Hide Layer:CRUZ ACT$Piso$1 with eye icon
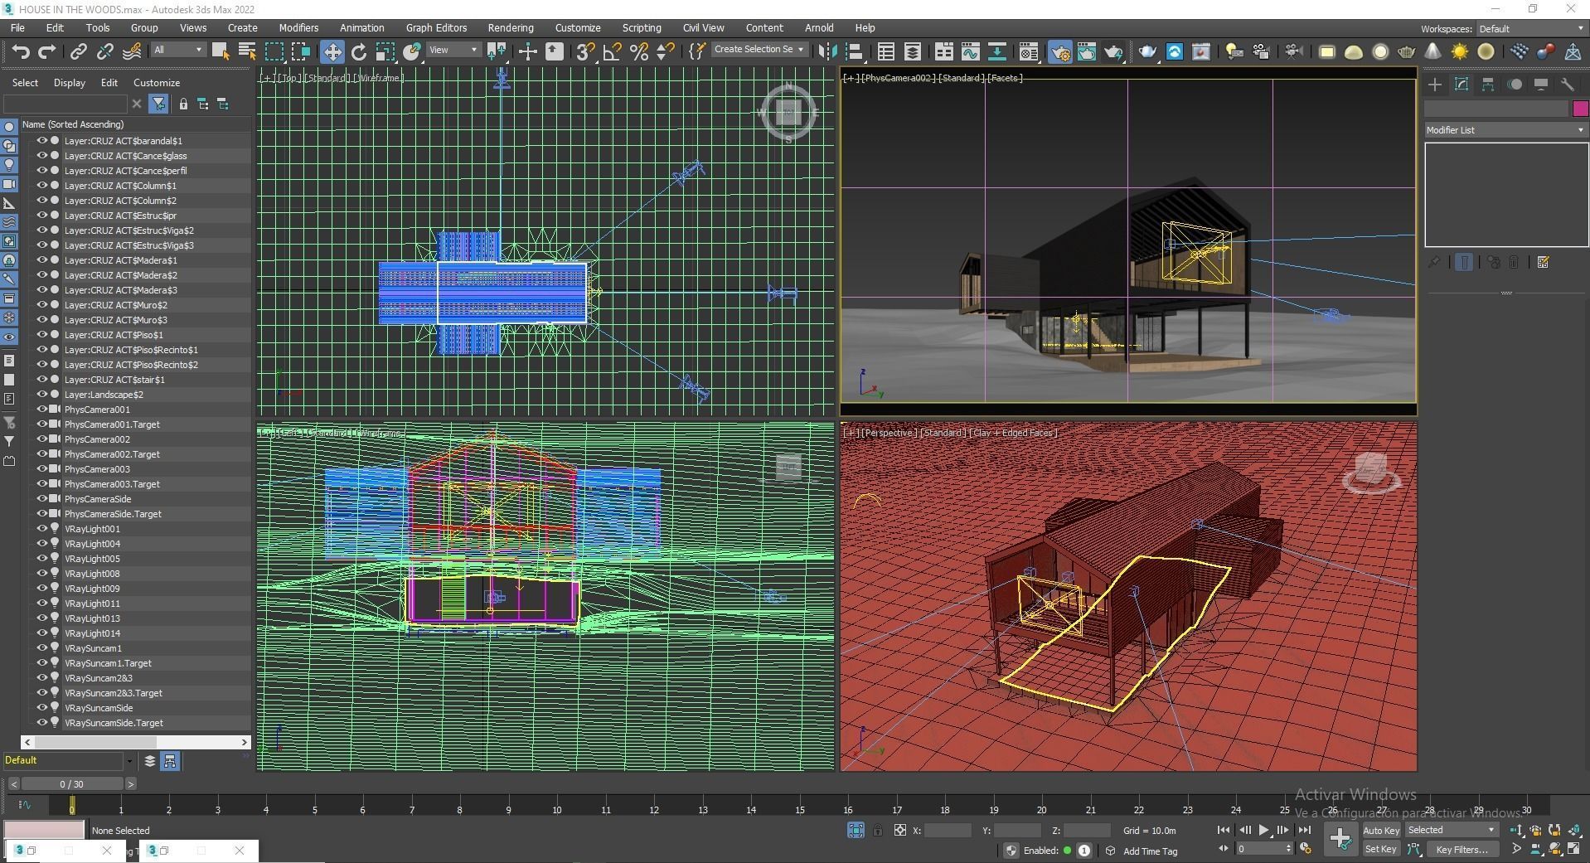Image resolution: width=1590 pixels, height=863 pixels. pyautogui.click(x=41, y=335)
